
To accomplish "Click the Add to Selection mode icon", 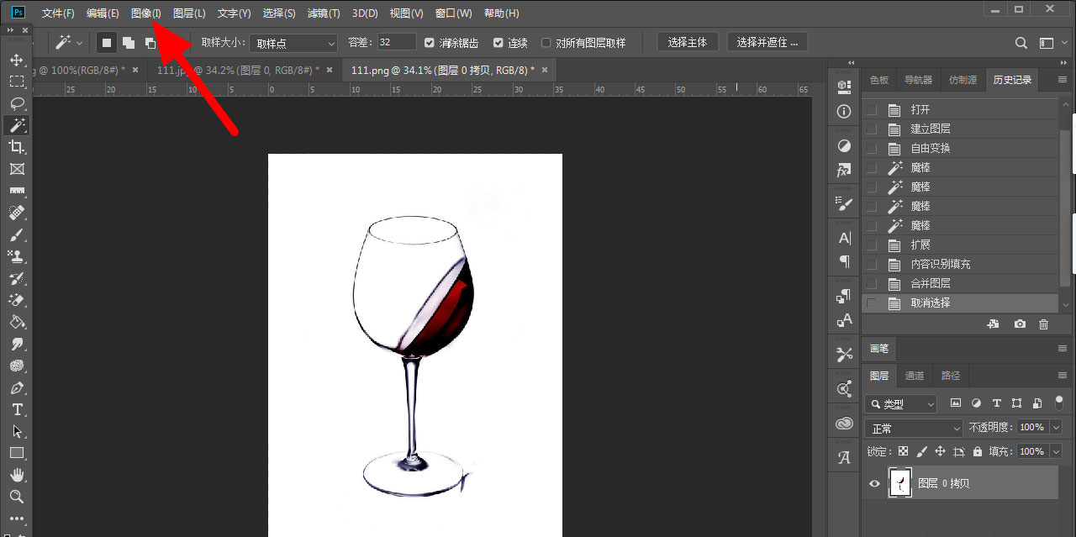I will tap(129, 42).
